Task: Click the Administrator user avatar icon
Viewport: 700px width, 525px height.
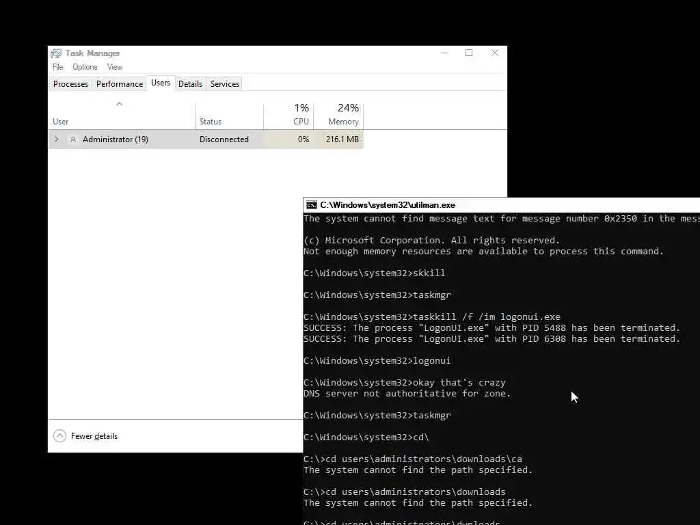Action: click(x=72, y=139)
